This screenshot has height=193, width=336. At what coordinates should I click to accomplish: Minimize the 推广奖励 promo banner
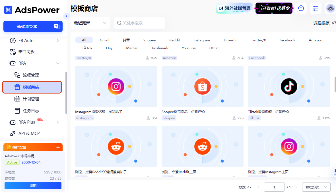(58, 147)
